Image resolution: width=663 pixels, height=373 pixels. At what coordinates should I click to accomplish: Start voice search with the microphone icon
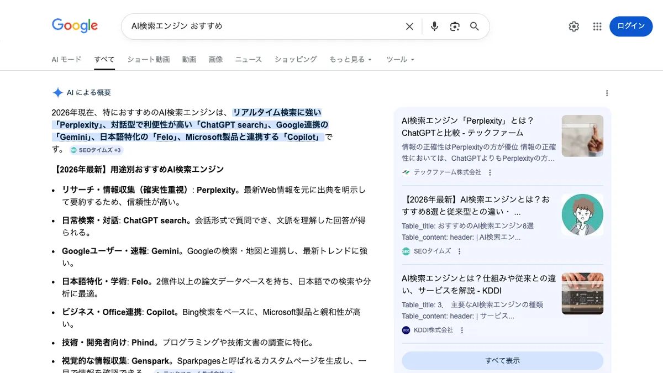pyautogui.click(x=434, y=27)
